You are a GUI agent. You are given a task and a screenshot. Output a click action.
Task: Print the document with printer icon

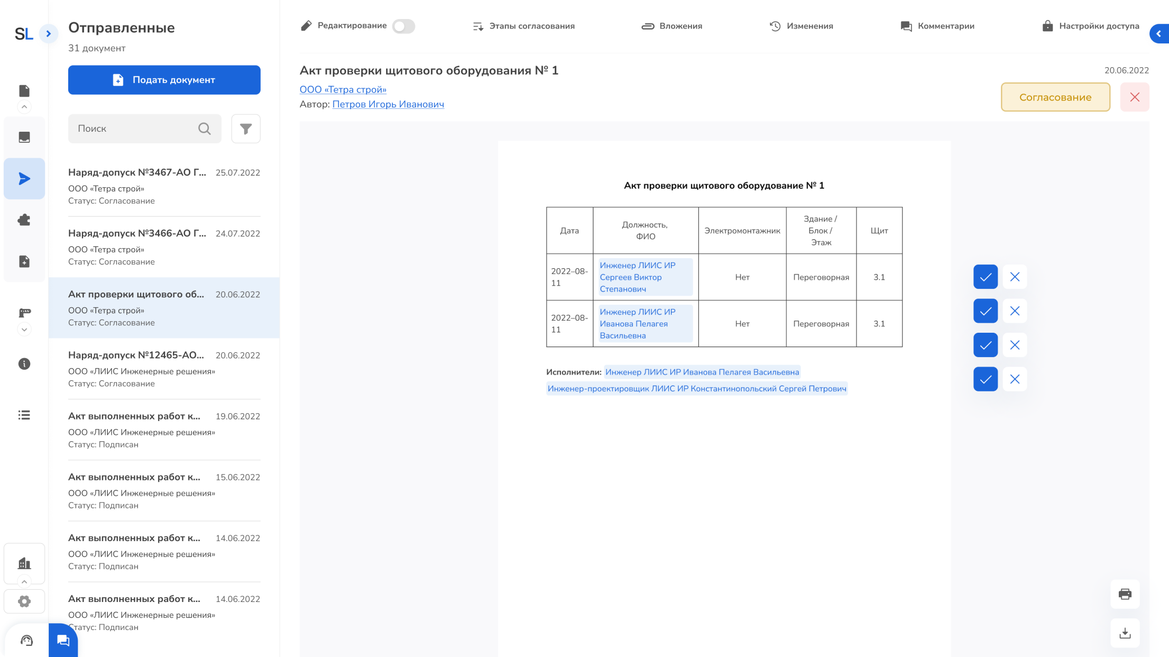1125,594
